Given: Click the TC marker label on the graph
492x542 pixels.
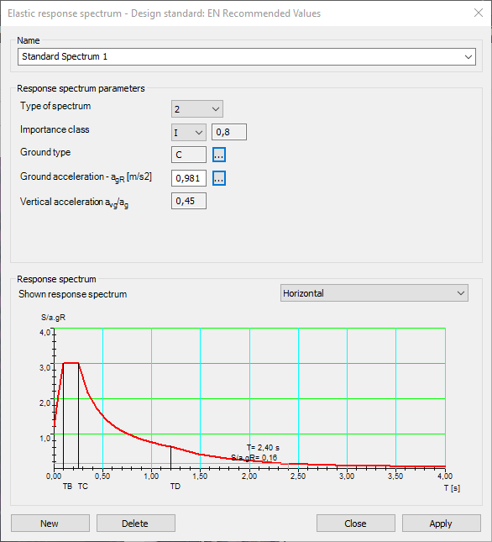Looking at the screenshot, I should [x=83, y=487].
